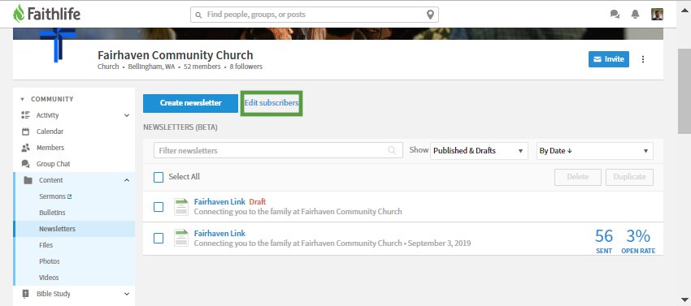Open the By Date sort dropdown
Image resolution: width=691 pixels, height=306 pixels.
[594, 151]
